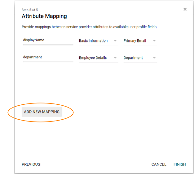Click FINISH to complete the setup
Viewport: 194px width, 174px height.
point(180,164)
